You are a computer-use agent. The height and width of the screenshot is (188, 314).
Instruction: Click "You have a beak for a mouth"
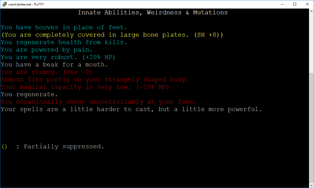click(x=54, y=65)
